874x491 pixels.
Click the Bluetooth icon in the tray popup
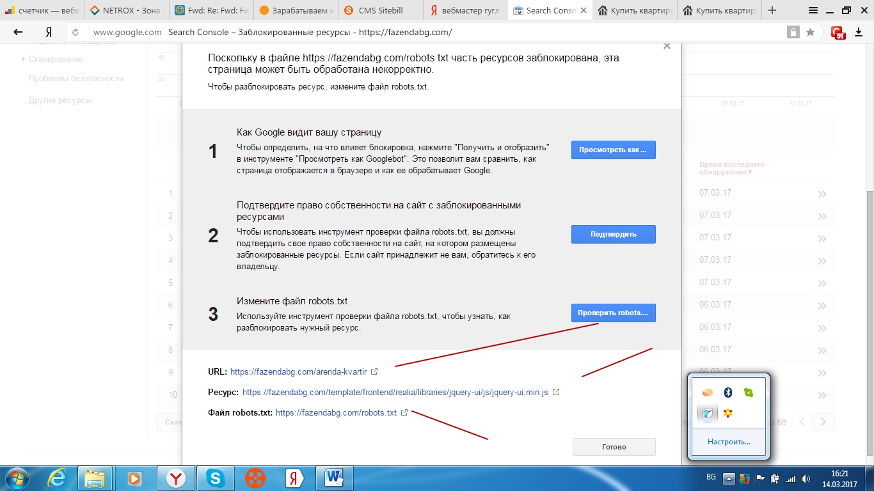click(727, 393)
